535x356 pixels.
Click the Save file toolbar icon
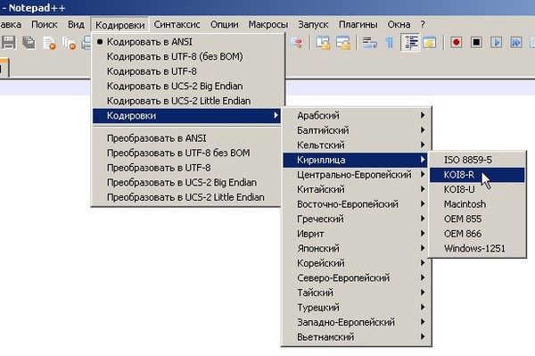[9, 43]
